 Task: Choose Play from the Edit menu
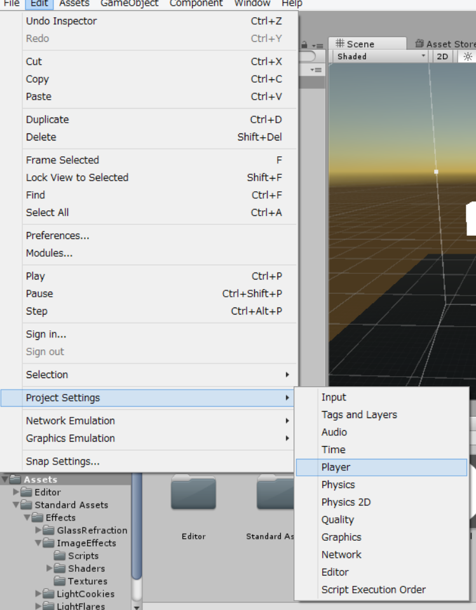(154, 276)
